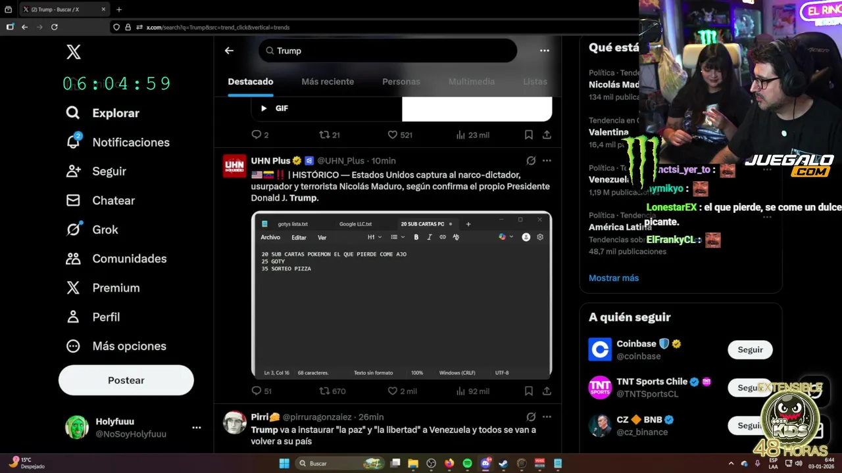Open the Premium page

103,288
